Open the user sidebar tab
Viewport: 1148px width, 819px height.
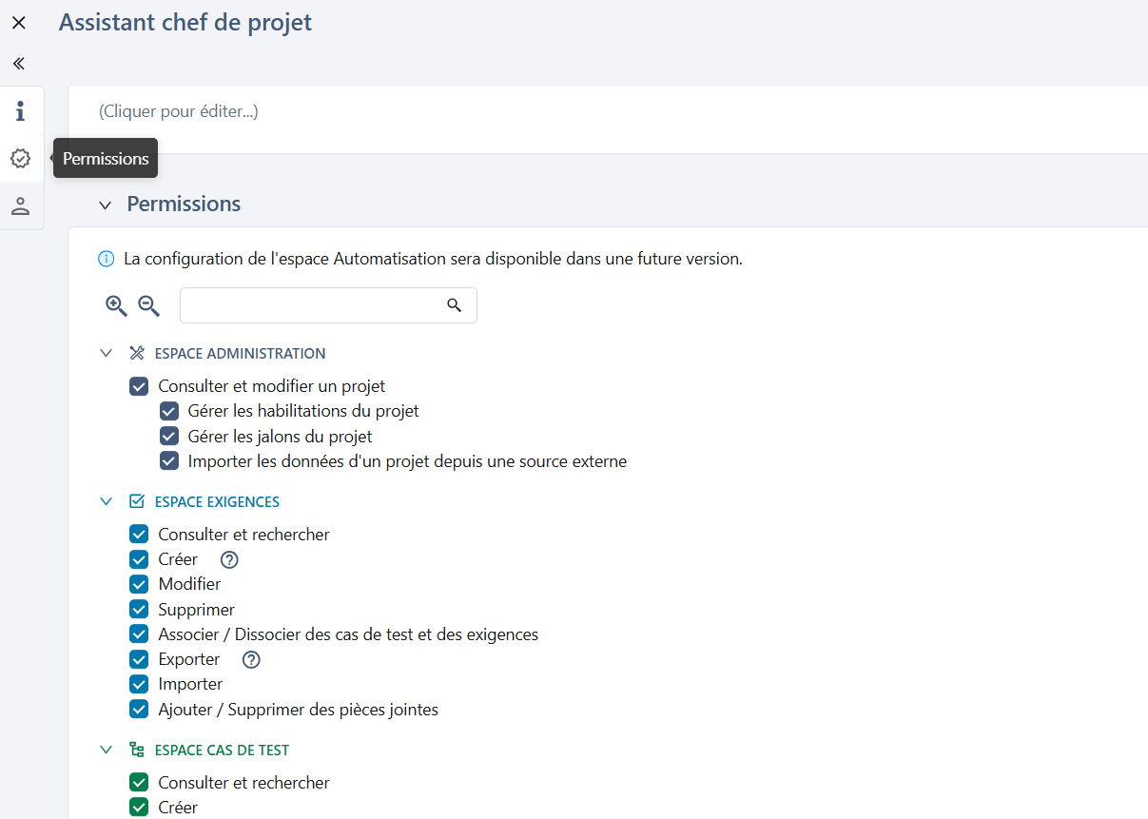tap(20, 205)
